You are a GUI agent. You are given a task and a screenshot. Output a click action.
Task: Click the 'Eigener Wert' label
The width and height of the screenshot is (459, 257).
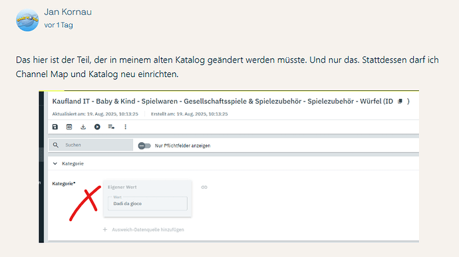tap(122, 187)
